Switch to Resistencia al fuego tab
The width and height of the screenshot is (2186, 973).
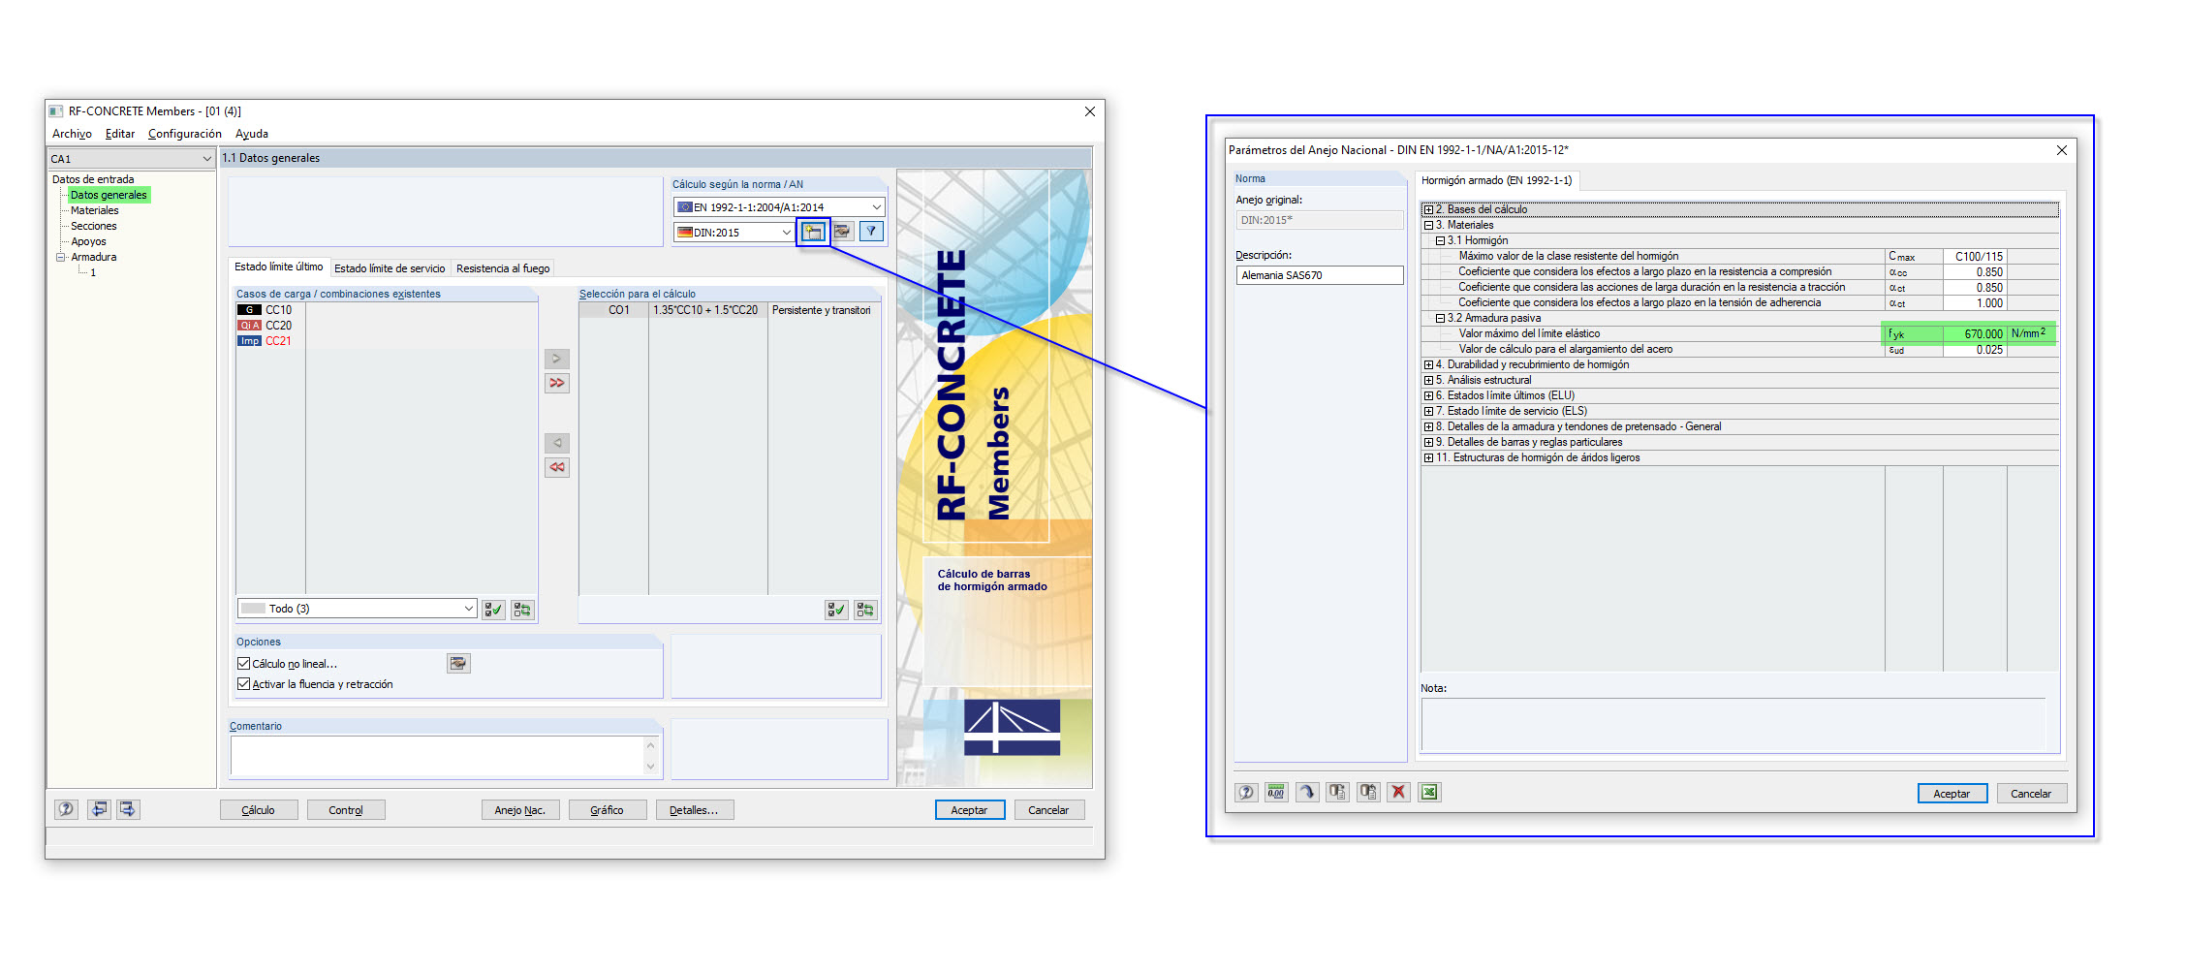click(503, 268)
